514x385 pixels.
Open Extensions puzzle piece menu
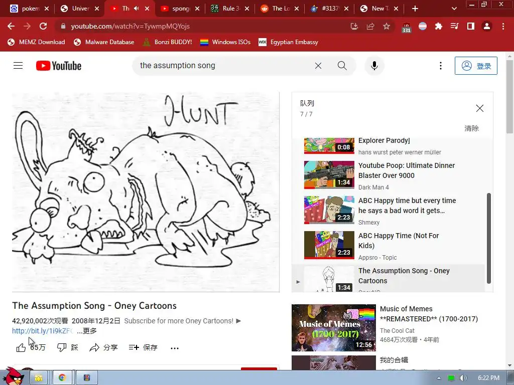click(439, 26)
